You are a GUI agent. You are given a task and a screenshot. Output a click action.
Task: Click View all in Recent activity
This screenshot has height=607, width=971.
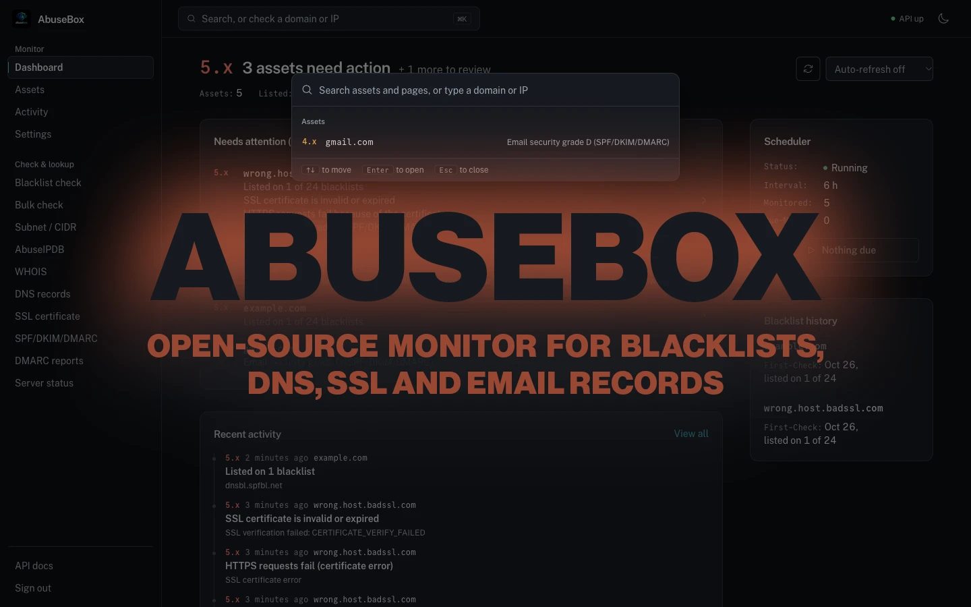coord(691,434)
